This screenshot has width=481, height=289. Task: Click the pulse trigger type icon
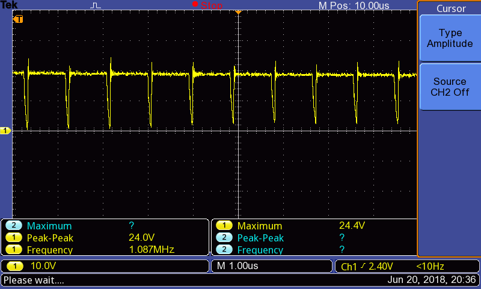(x=96, y=5)
